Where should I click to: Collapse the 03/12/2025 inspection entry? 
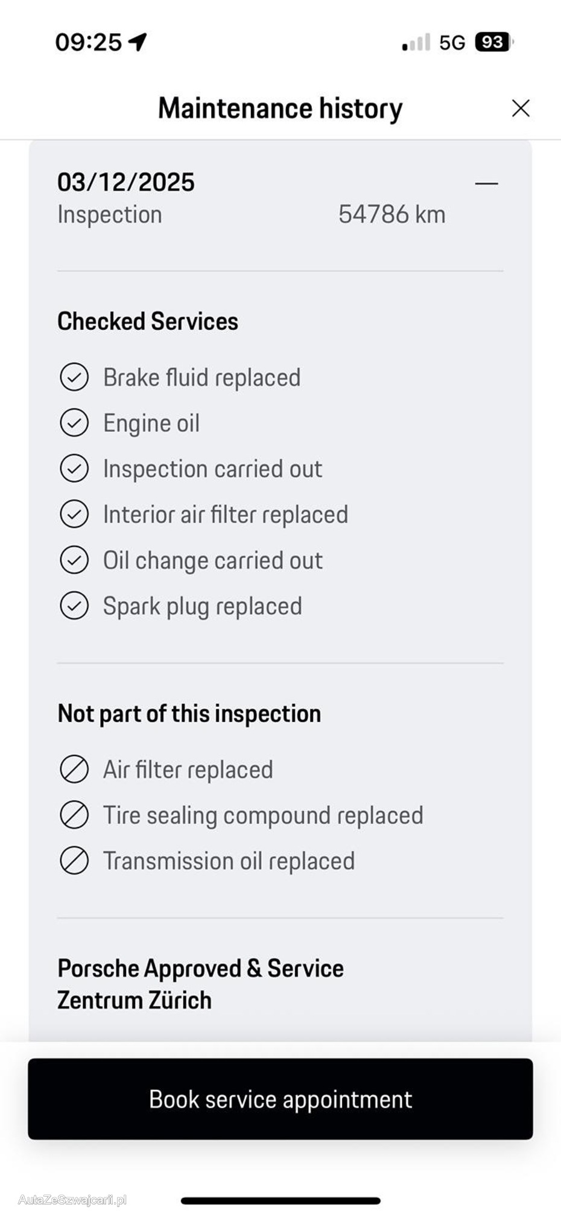(x=486, y=183)
